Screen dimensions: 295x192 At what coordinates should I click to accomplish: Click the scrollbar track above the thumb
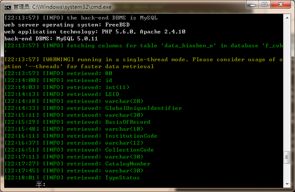(287, 86)
